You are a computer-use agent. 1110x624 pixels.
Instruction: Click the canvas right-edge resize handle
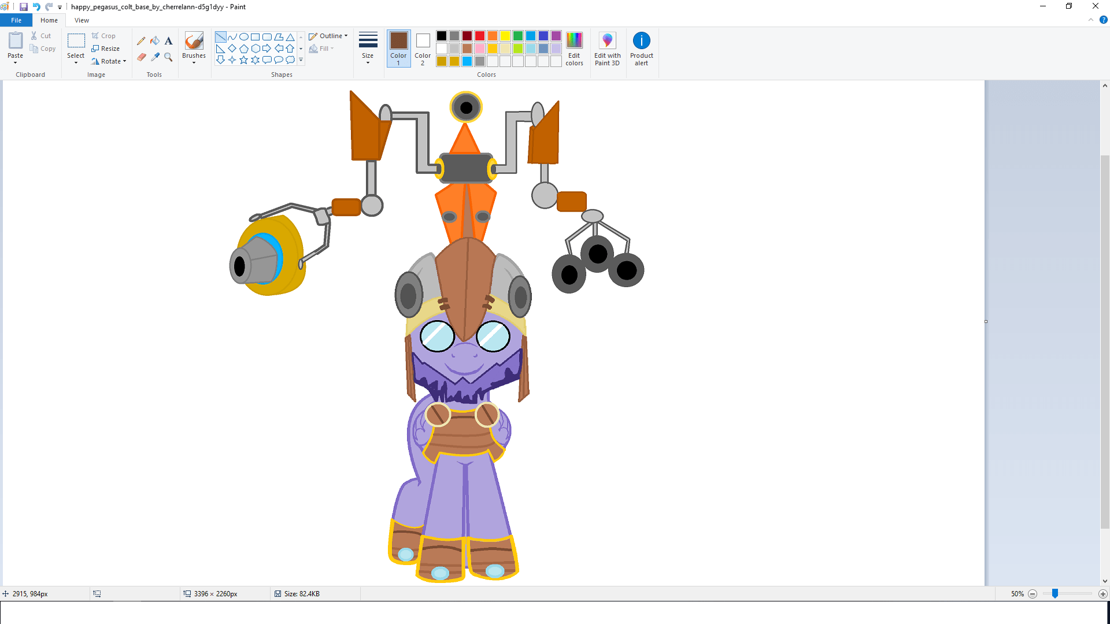point(986,322)
